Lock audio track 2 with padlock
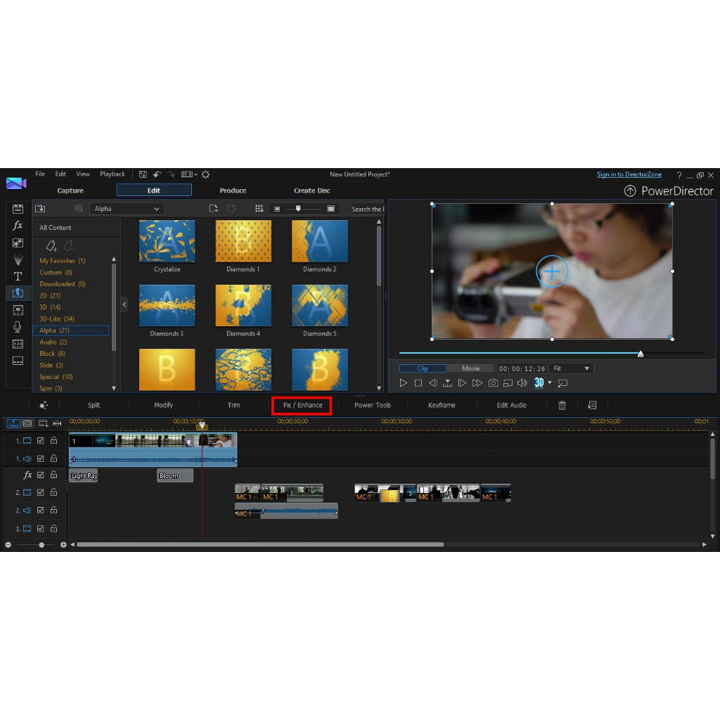 53,510
